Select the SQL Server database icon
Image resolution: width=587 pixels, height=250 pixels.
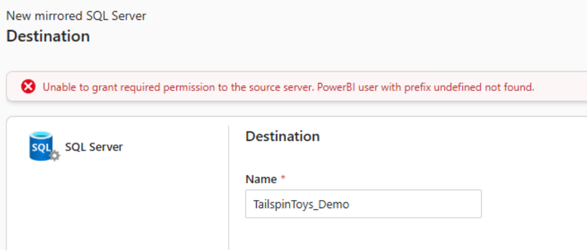pyautogui.click(x=44, y=147)
